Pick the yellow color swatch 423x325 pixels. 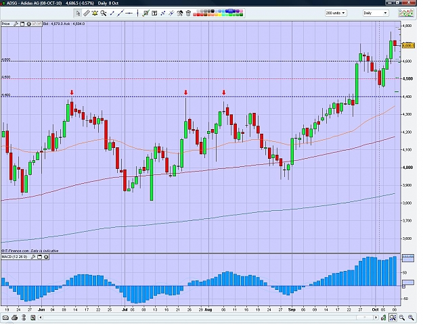coord(219,15)
